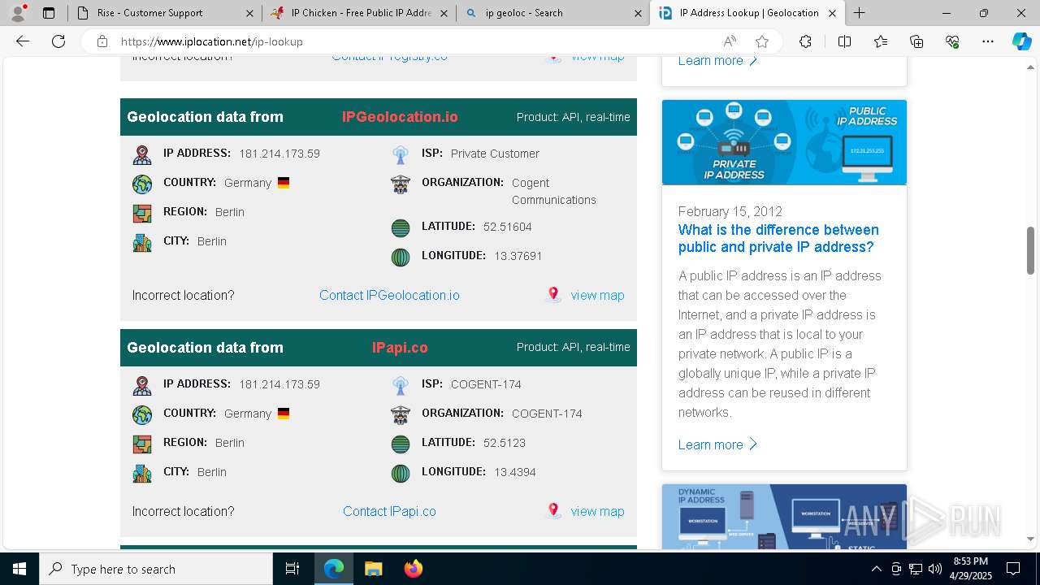Click the region map icon in IPGeolocation.io panel

(x=142, y=214)
